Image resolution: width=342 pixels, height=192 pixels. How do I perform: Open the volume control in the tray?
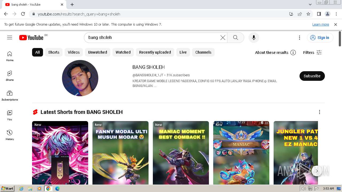click(x=304, y=189)
